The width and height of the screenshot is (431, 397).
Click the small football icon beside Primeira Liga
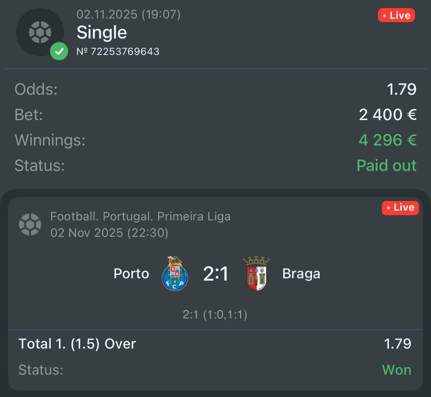point(30,224)
